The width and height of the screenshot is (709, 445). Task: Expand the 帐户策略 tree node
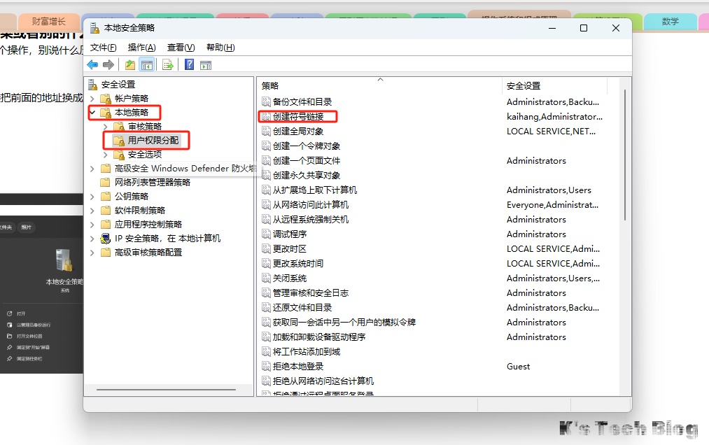click(92, 99)
